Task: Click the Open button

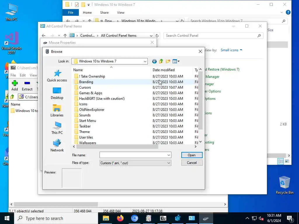Action: (192, 155)
